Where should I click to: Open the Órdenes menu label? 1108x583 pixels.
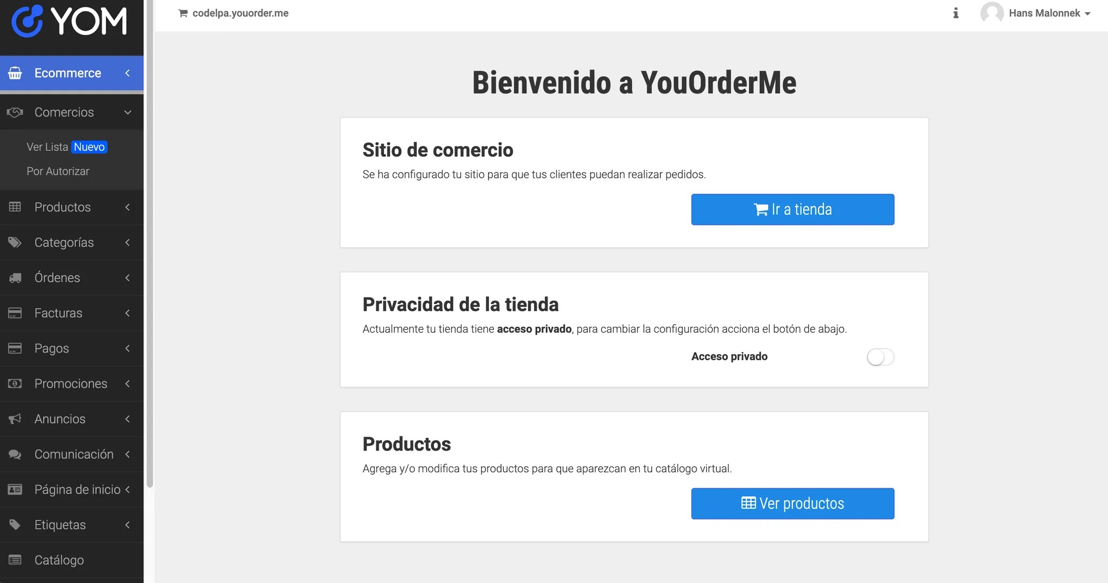[x=57, y=277]
